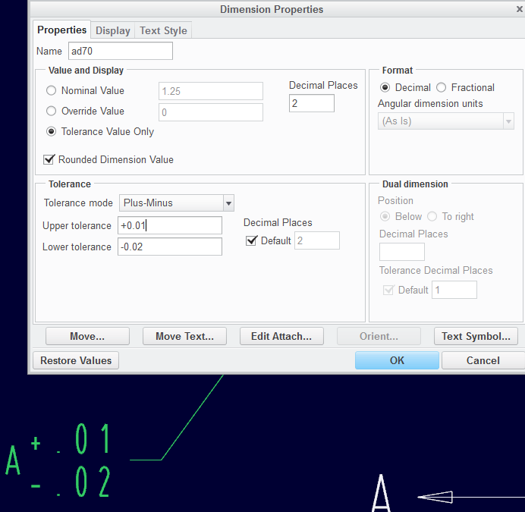Image resolution: width=525 pixels, height=512 pixels.
Task: Choose the Fractional format option
Action: click(x=442, y=87)
